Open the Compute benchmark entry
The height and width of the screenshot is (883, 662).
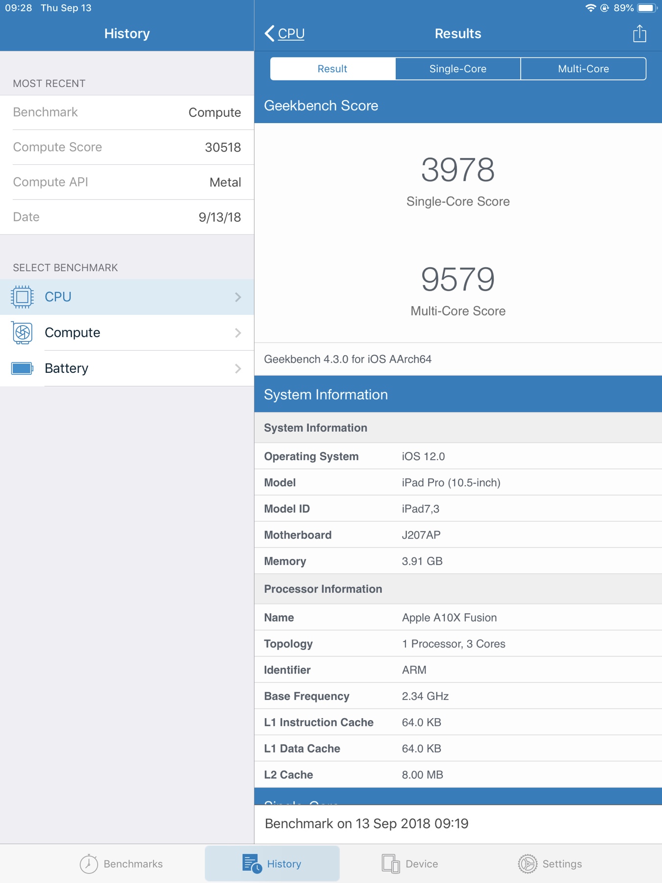click(127, 333)
